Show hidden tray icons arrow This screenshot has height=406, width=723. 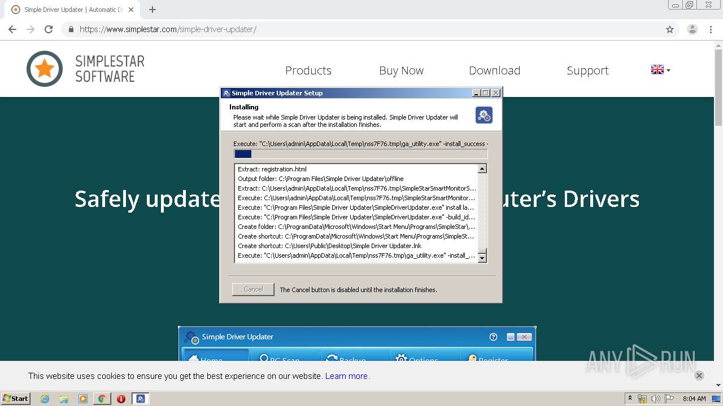(630, 399)
